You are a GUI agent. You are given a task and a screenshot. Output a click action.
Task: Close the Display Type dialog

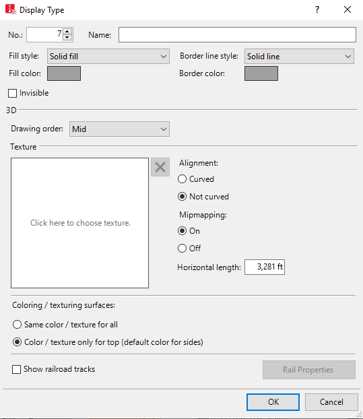click(348, 9)
